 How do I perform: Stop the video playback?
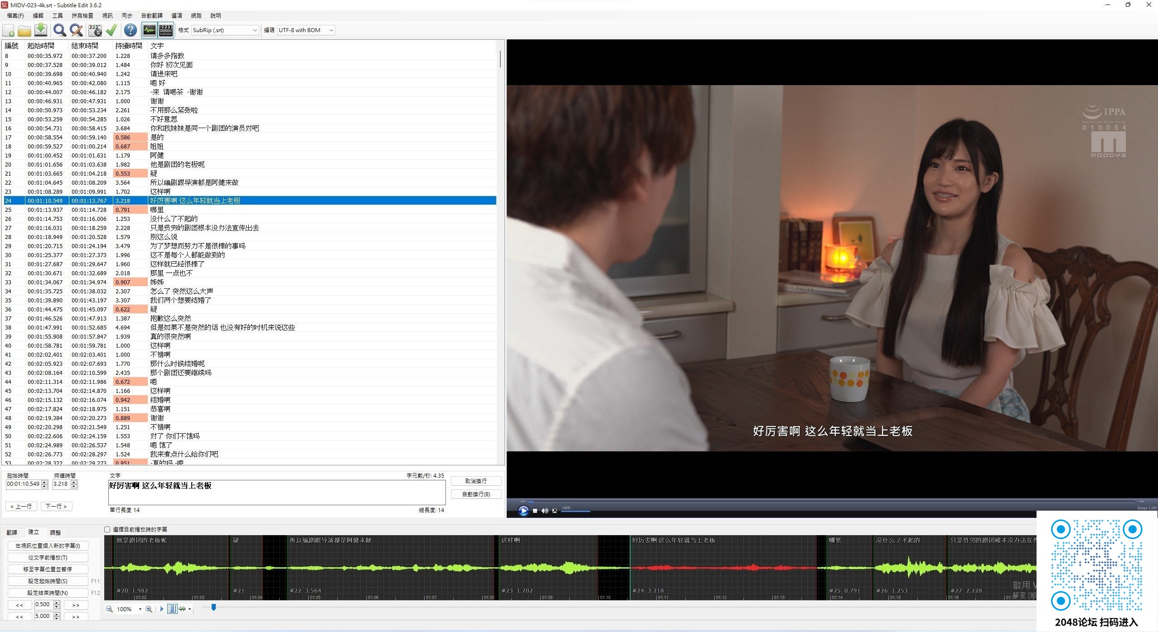tap(535, 511)
